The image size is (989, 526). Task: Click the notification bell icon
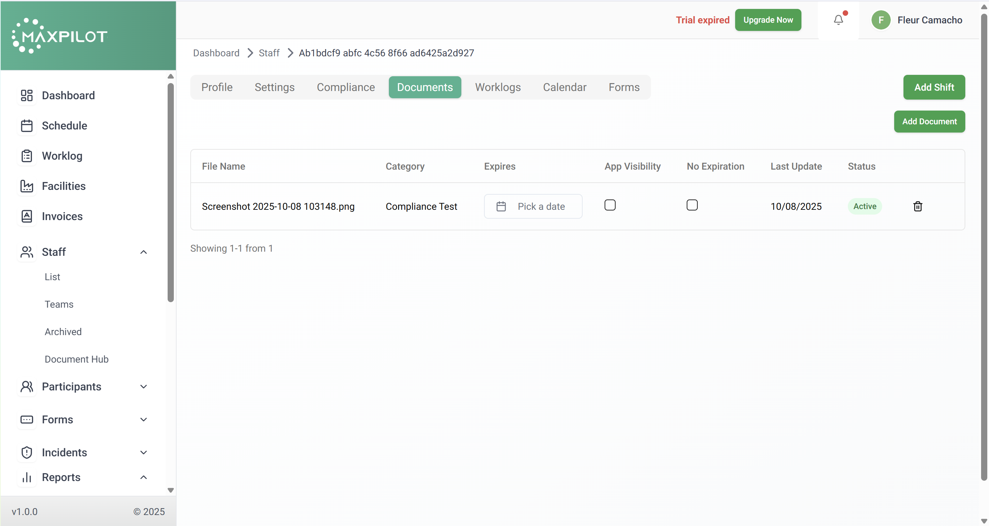[x=838, y=20]
